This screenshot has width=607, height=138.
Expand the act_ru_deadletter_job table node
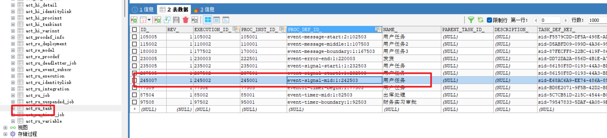pyautogui.click(x=13, y=63)
